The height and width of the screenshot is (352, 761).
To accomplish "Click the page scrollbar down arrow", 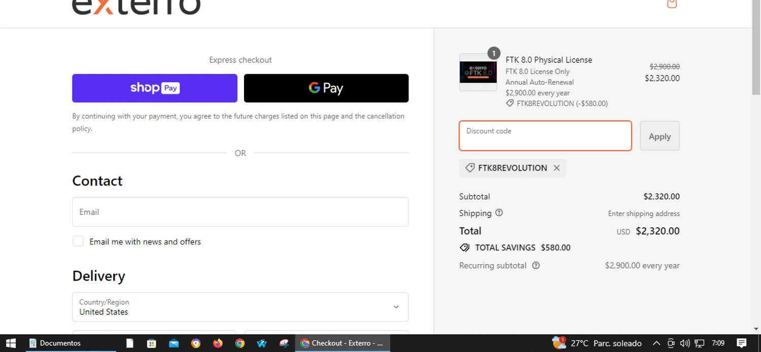I will (x=756, y=329).
